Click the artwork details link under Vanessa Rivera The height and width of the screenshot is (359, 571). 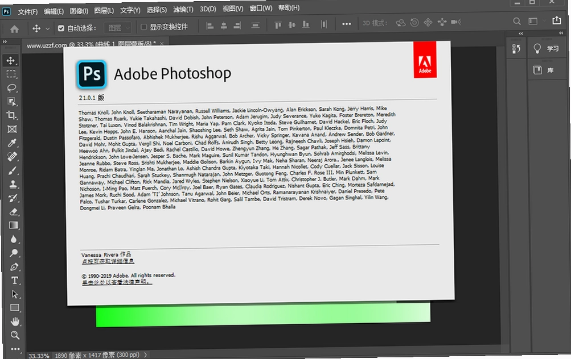[x=108, y=261]
